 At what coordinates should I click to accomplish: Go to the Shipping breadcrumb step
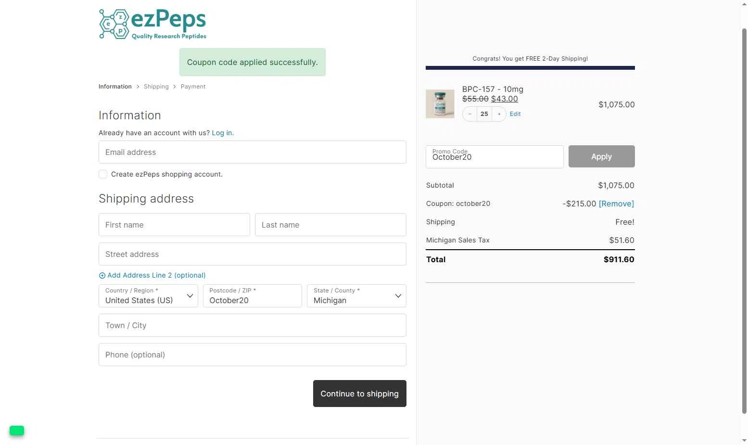[156, 87]
